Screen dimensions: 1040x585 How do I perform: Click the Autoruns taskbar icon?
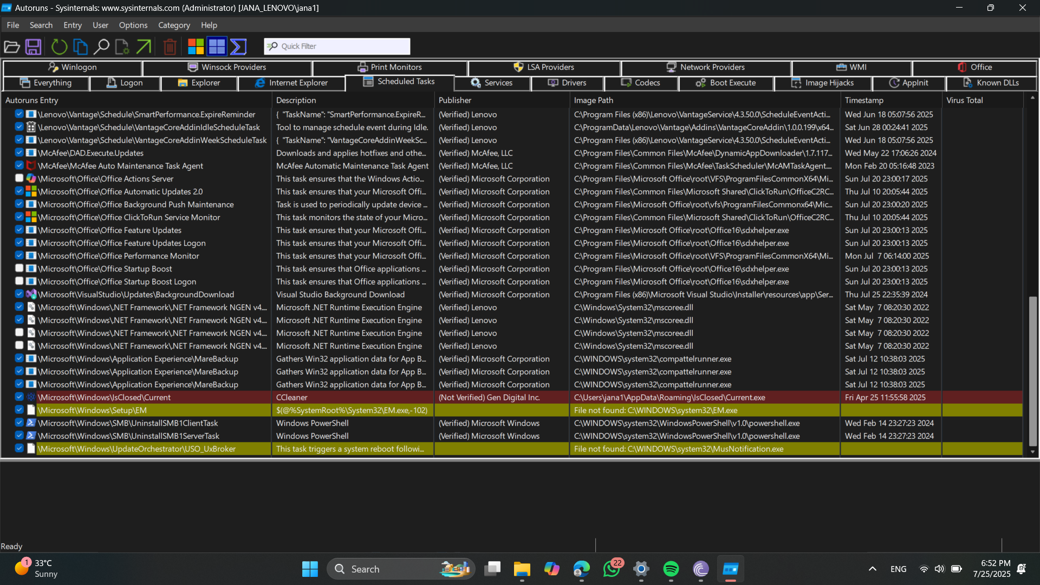tap(731, 569)
